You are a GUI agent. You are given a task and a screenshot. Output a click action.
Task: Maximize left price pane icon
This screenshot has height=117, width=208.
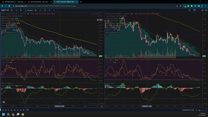click(97, 14)
